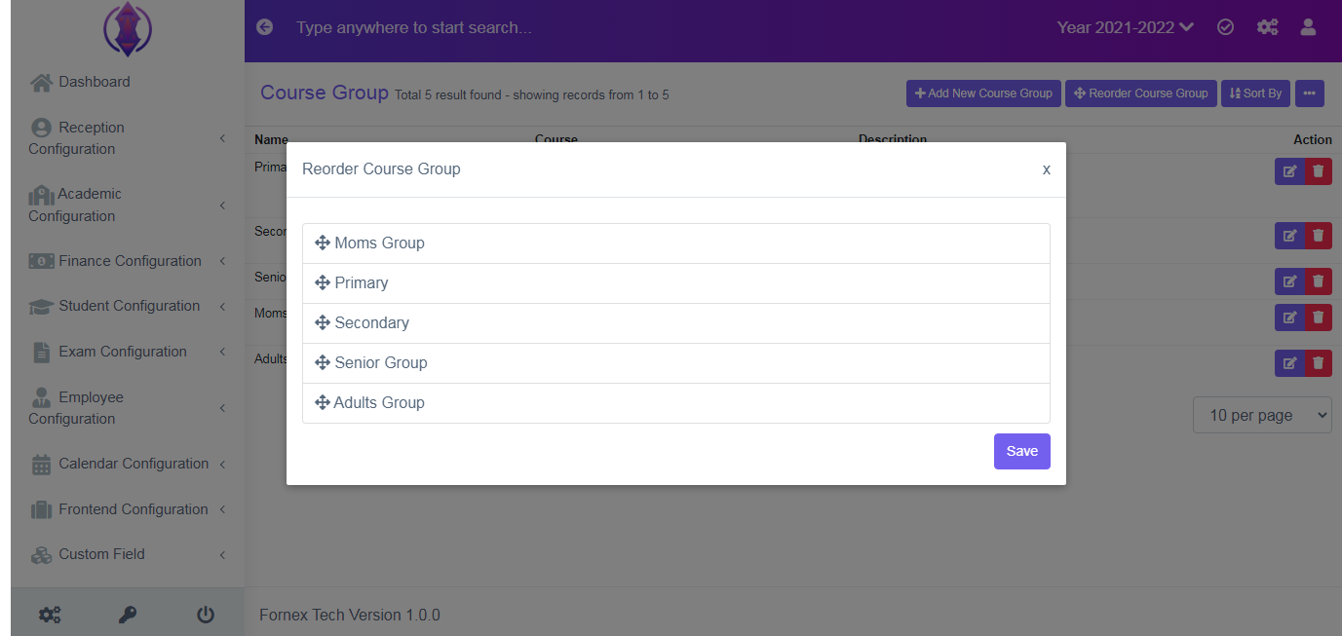The image size is (1342, 636).
Task: Expand Exam Configuration chevron
Action: [x=222, y=352]
